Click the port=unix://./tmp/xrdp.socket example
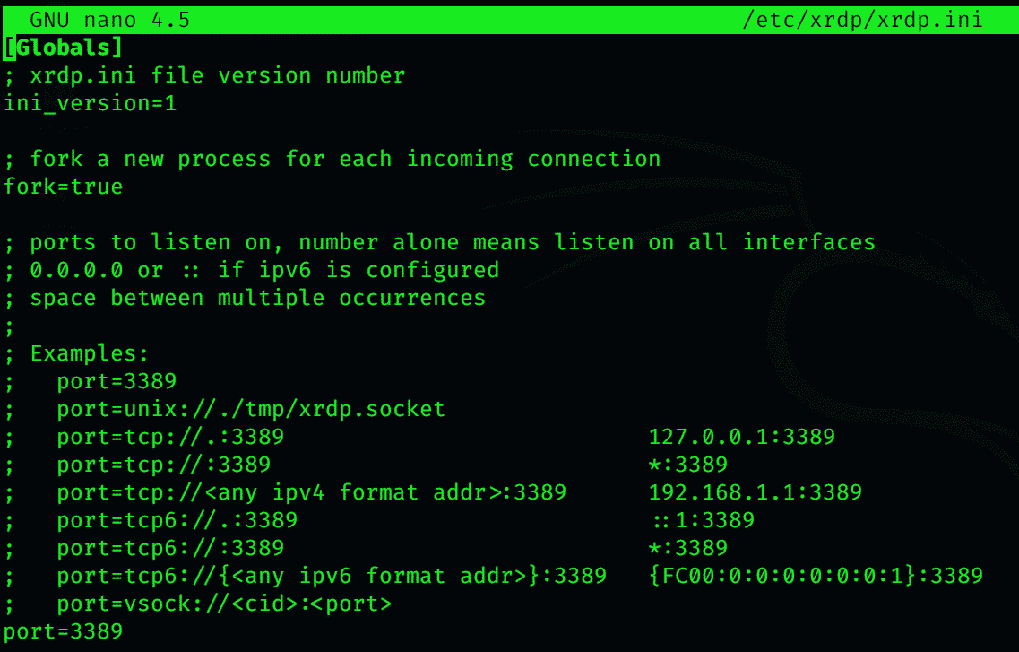This screenshot has height=652, width=1019. pyautogui.click(x=251, y=410)
